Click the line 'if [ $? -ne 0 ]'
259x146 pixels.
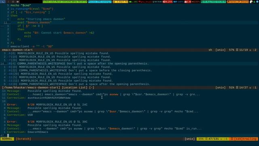point(30,26)
